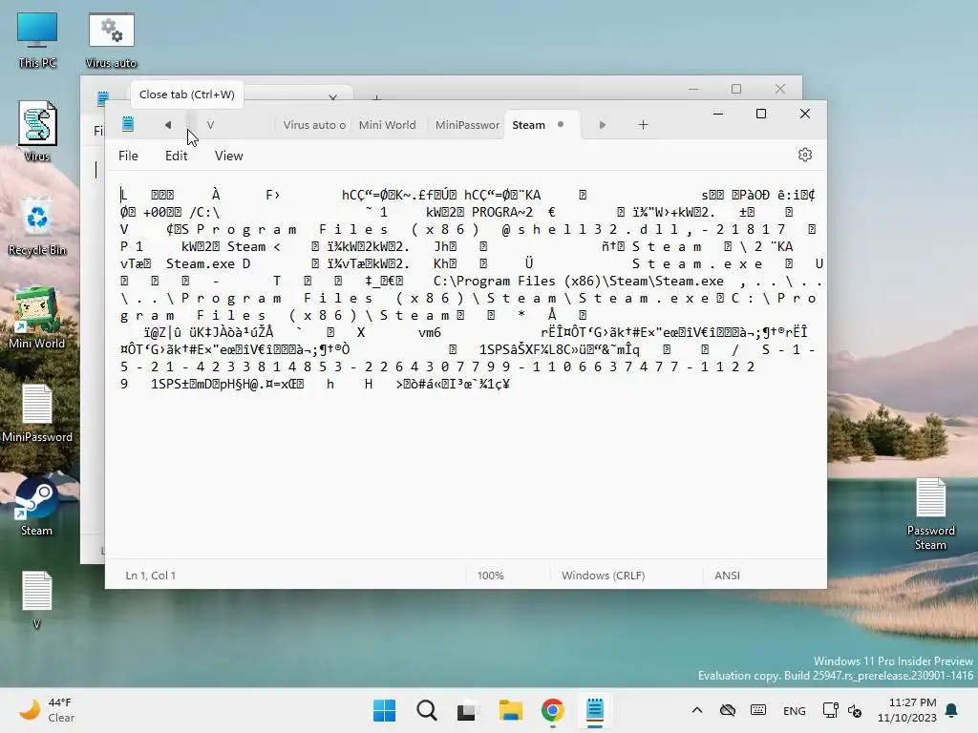This screenshot has width=978, height=733.
Task: Change input language ENG
Action: 794,710
